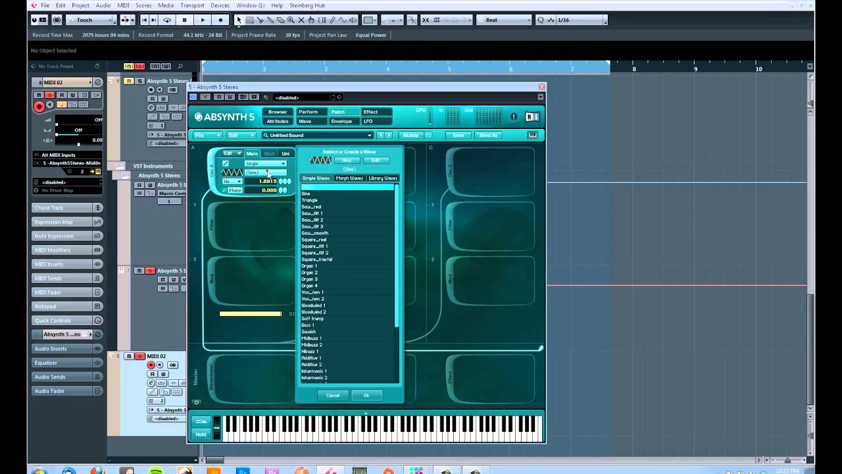Open the Absynth Edit dropdown in toolbar
The width and height of the screenshot is (842, 474).
[x=241, y=136]
